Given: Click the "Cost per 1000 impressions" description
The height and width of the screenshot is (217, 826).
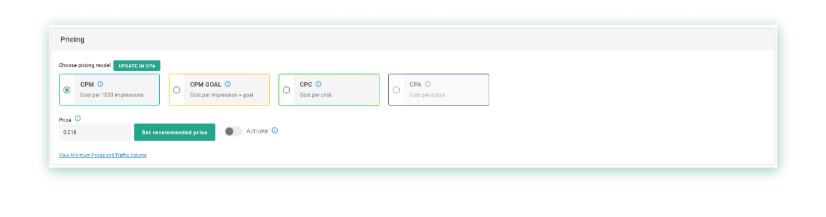Looking at the screenshot, I should 112,95.
